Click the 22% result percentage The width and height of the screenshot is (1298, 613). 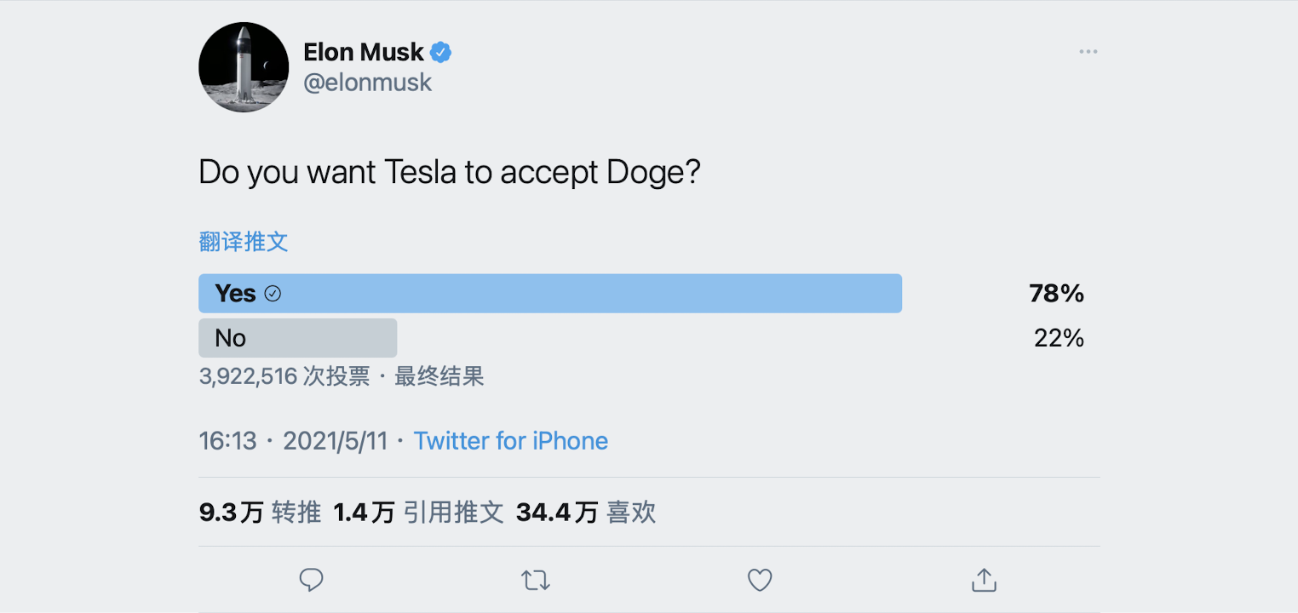pyautogui.click(x=1058, y=337)
